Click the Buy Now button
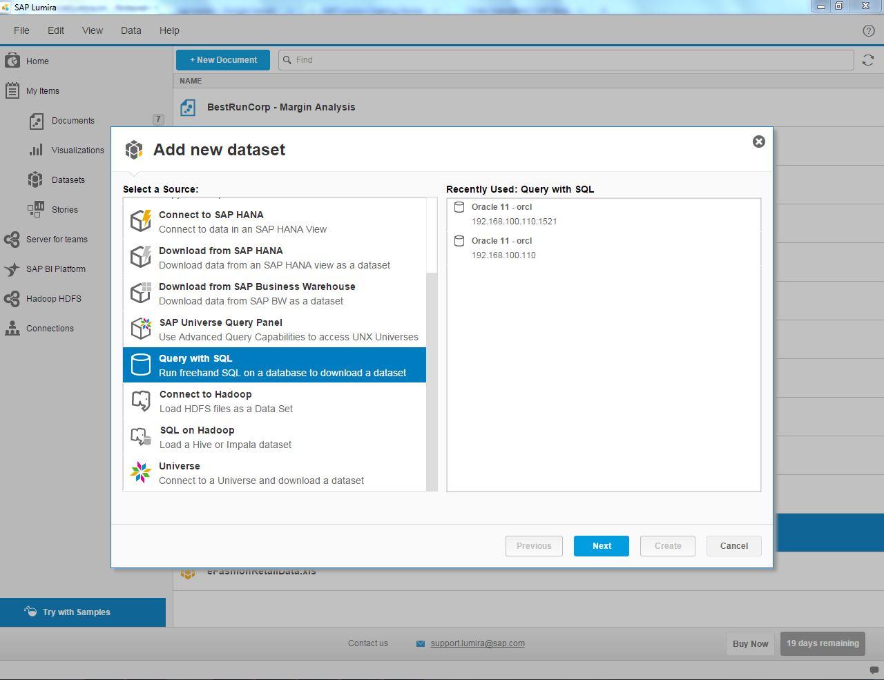 coord(750,643)
